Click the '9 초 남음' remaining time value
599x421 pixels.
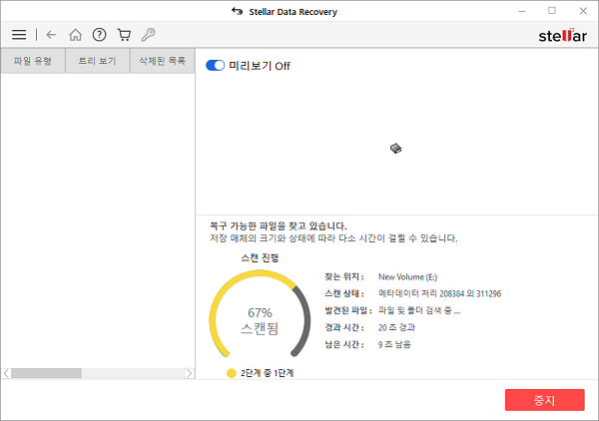(394, 344)
